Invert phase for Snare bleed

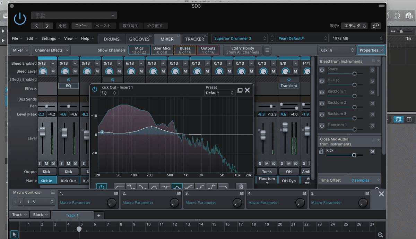point(372,70)
